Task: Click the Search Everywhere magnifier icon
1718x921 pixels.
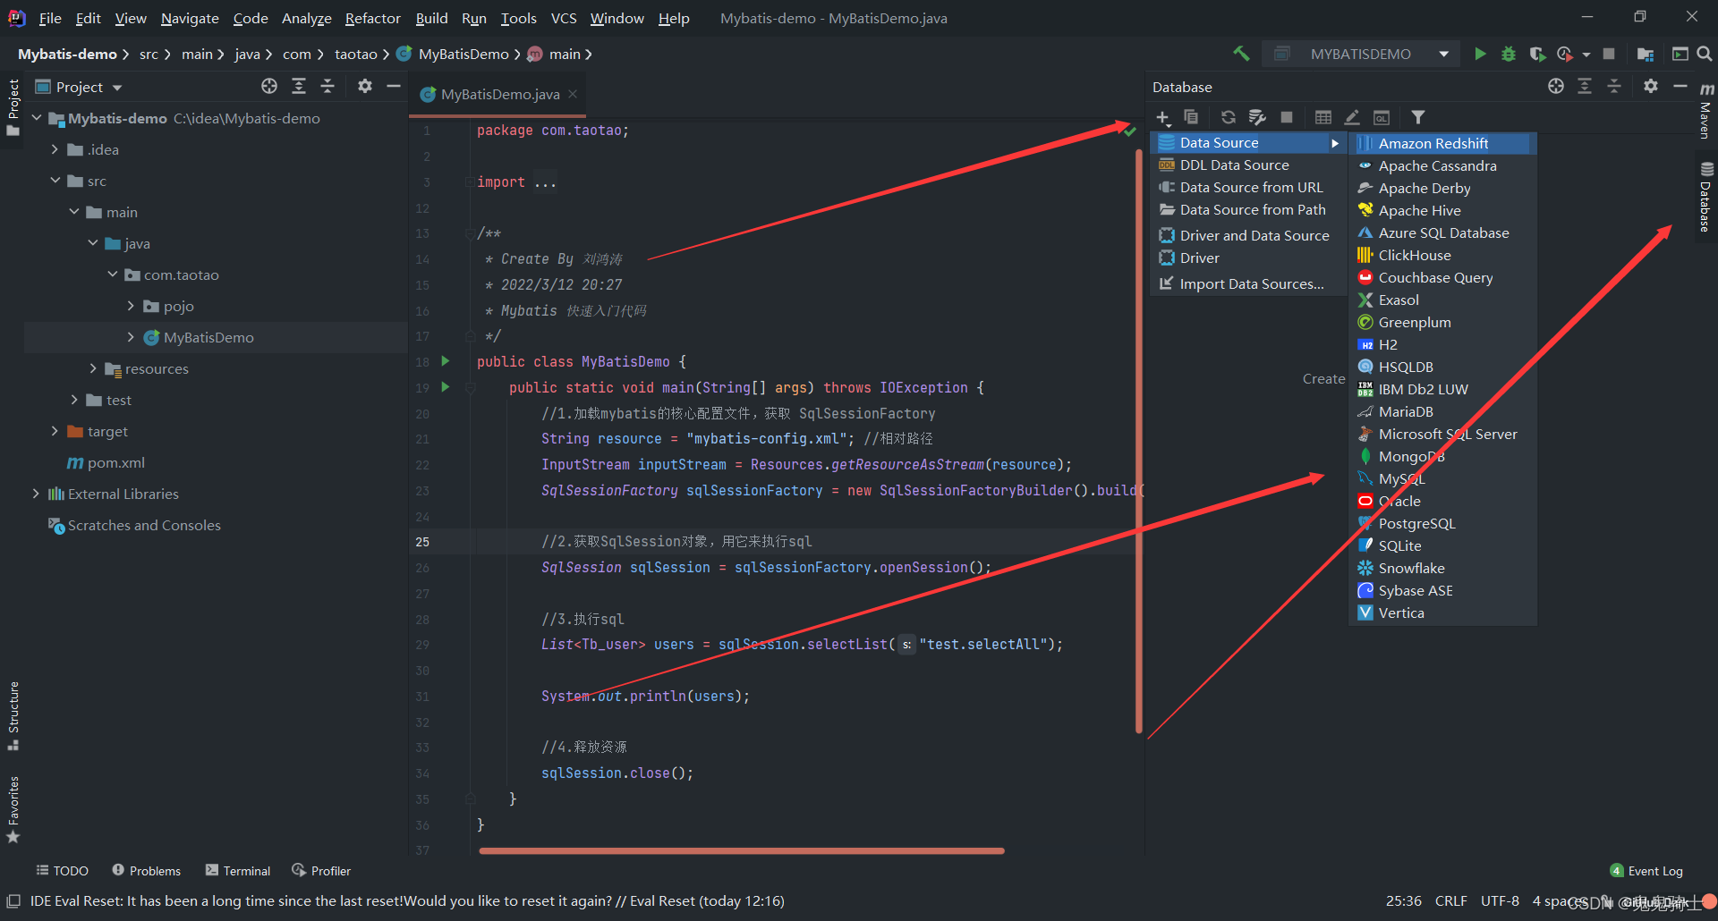Action: click(x=1705, y=54)
